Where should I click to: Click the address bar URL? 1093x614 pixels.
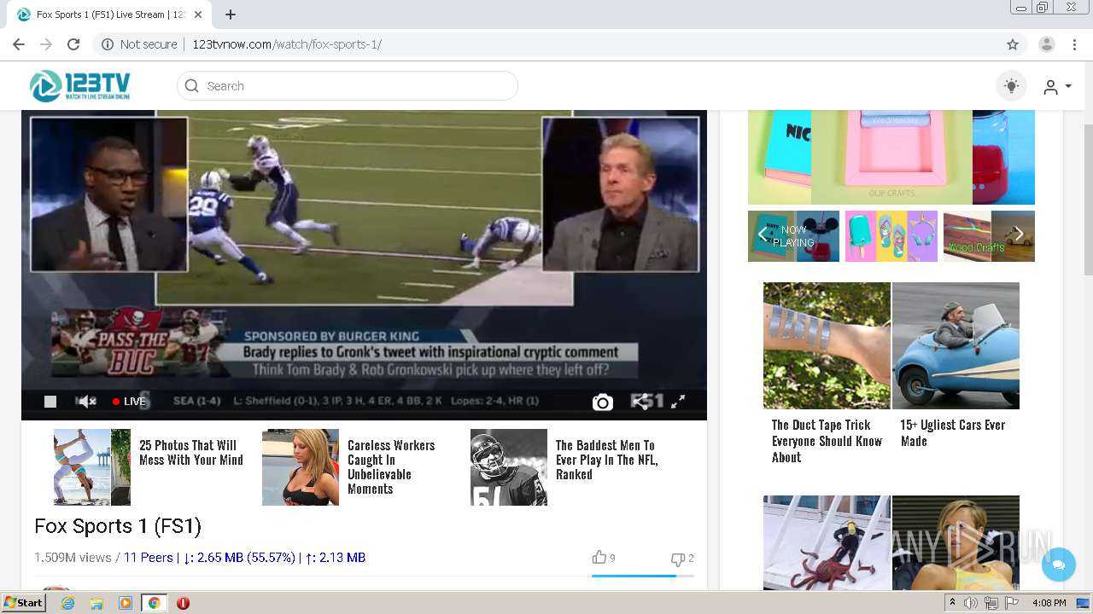click(x=286, y=44)
